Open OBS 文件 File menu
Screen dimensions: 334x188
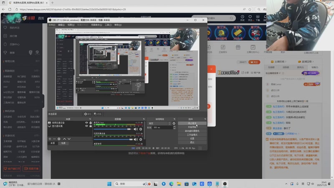click(52, 25)
